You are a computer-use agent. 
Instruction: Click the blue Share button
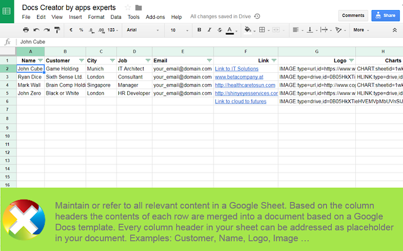click(x=385, y=15)
